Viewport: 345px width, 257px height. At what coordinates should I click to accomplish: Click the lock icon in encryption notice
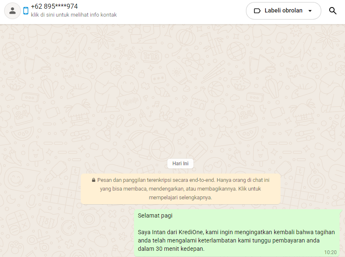94,180
